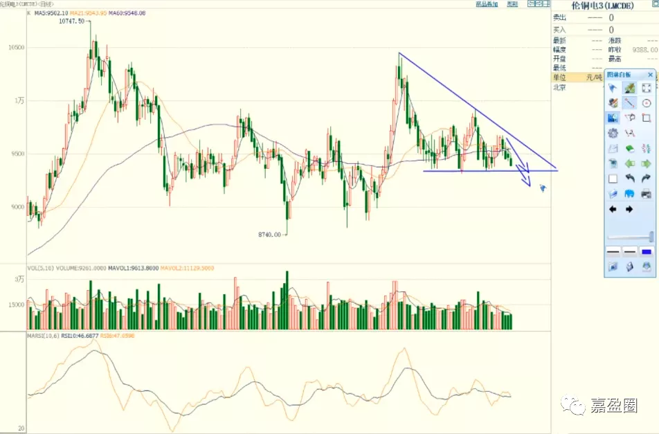Screen dimensions: 659x434
Task: Select the circle shape tool
Action: [647, 103]
